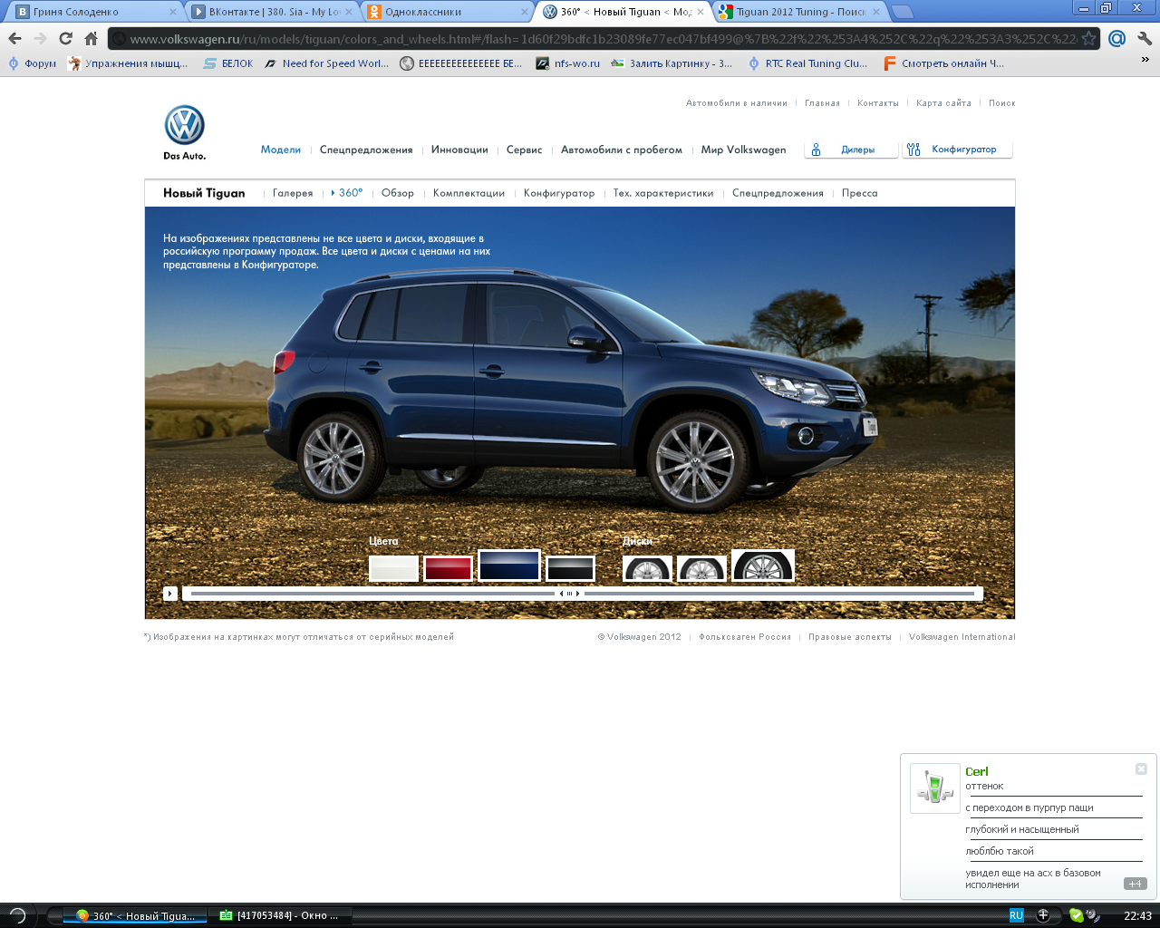Show more bookmarks with the chevron
This screenshot has height=928, width=1160.
[x=1145, y=60]
